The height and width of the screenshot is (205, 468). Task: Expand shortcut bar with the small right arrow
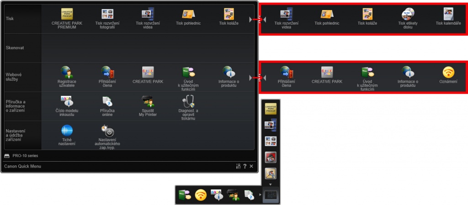coord(260,195)
